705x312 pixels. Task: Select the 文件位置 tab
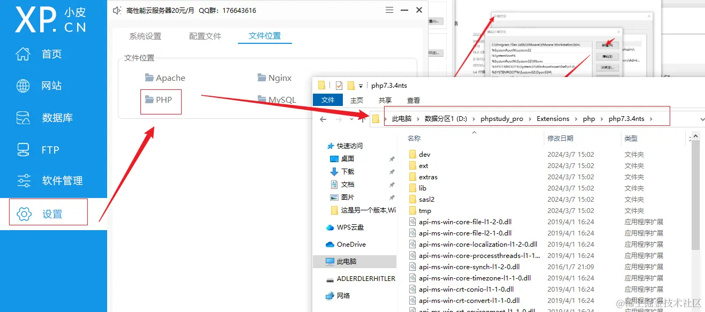pos(265,35)
